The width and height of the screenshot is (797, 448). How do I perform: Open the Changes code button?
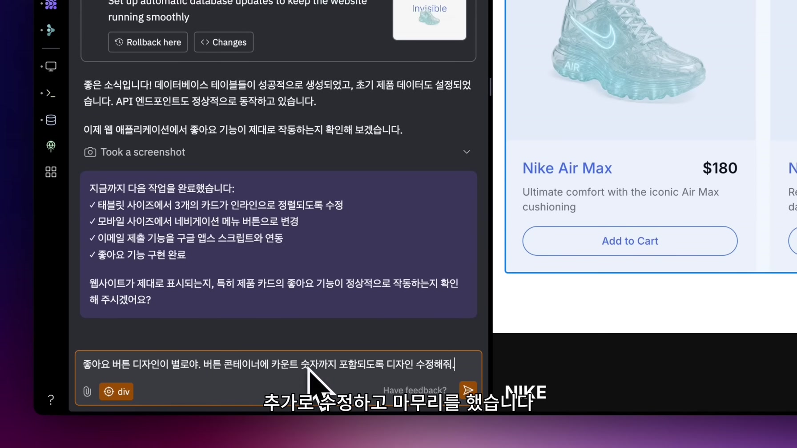224,42
